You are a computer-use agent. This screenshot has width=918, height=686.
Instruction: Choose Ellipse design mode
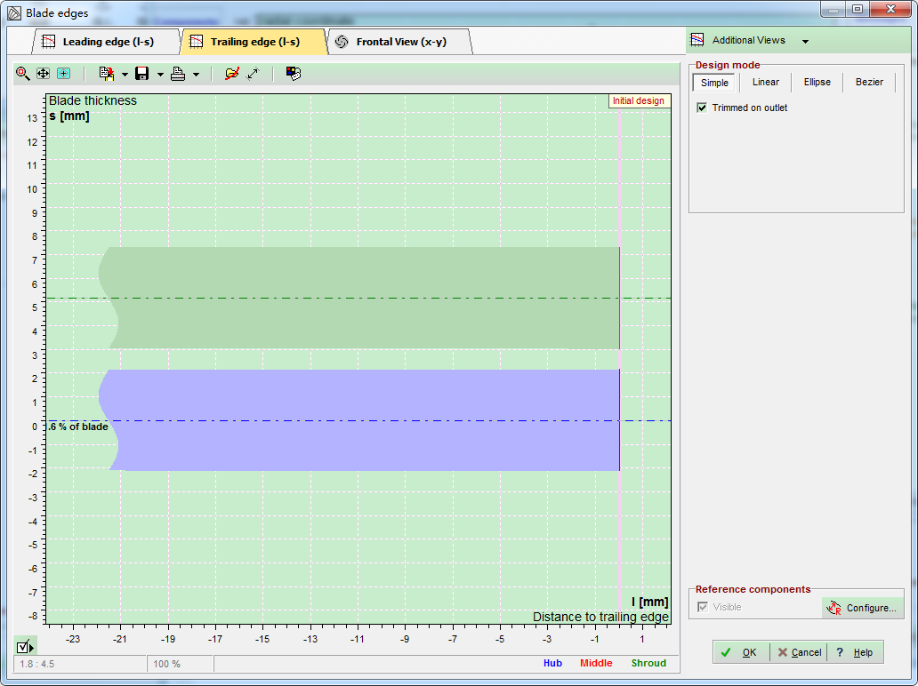[x=817, y=83]
